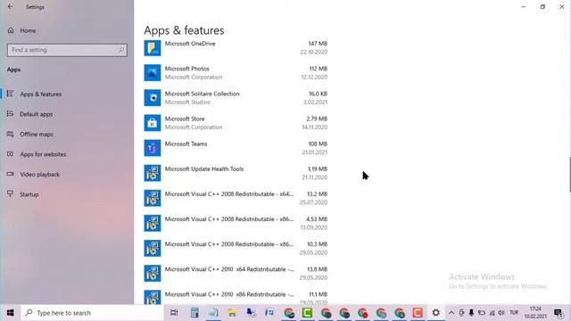The image size is (571, 321).
Task: Open the Windows Start menu
Action: 10,313
